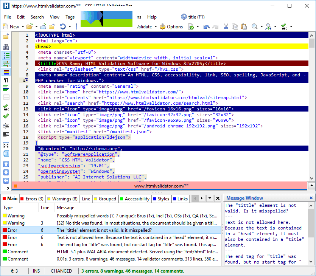The image size is (316, 276).
Task: Select the misspelled tittle element error row
Action: (x=111, y=230)
